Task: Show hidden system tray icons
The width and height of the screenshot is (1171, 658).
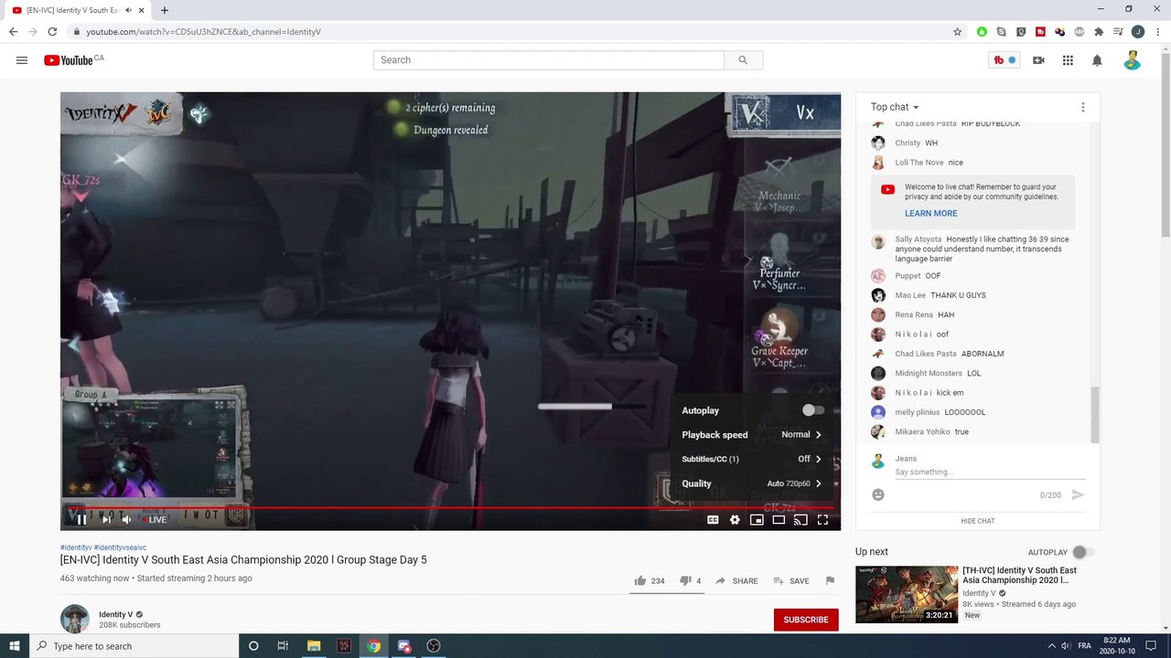Action: (1051, 646)
